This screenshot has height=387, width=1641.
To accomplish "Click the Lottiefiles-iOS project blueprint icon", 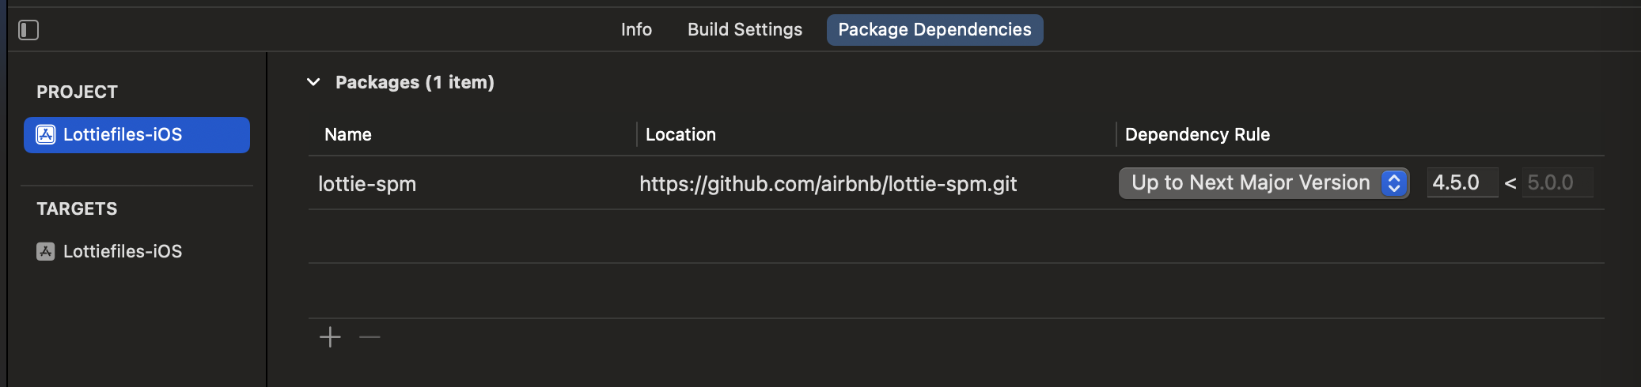I will point(46,135).
